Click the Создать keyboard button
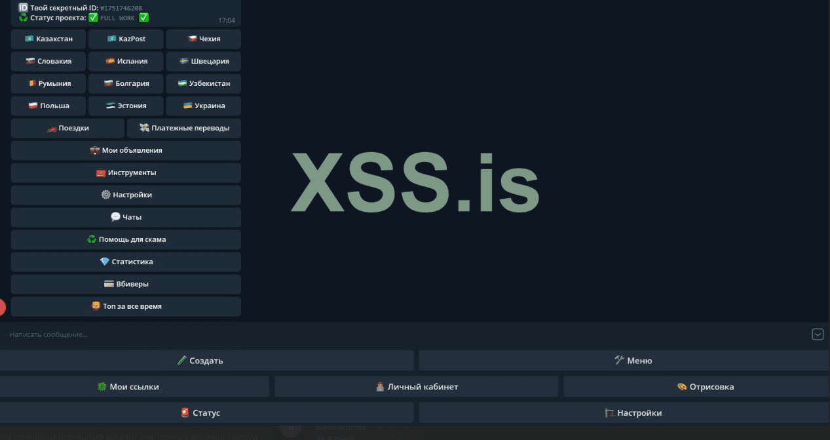Screen dimensions: 830x440 [x=207, y=361]
